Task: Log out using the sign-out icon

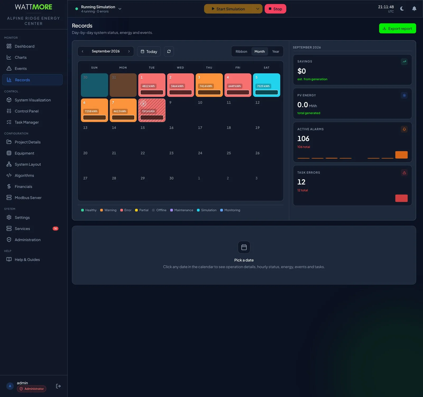Action: (x=58, y=386)
